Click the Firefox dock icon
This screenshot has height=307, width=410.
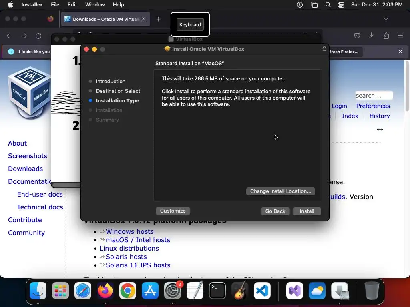tap(105, 291)
